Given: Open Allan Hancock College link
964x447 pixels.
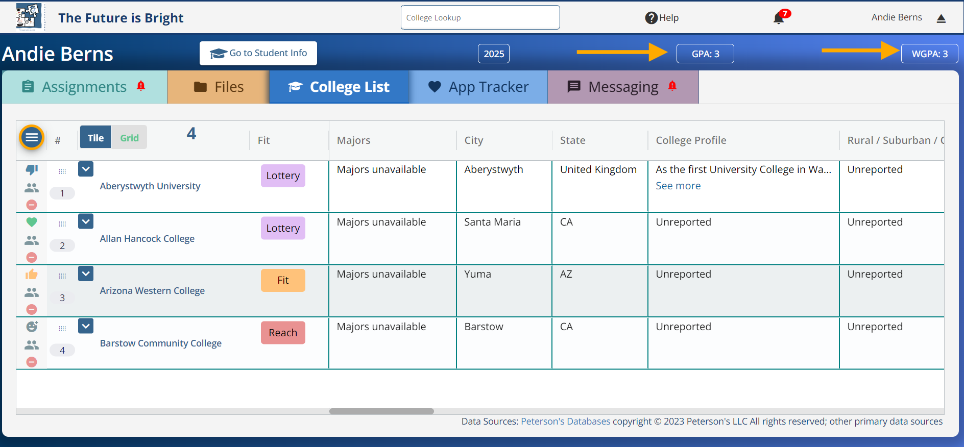Looking at the screenshot, I should coord(147,239).
